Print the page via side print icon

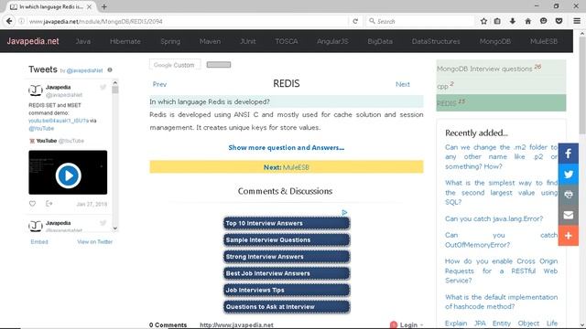[569, 195]
